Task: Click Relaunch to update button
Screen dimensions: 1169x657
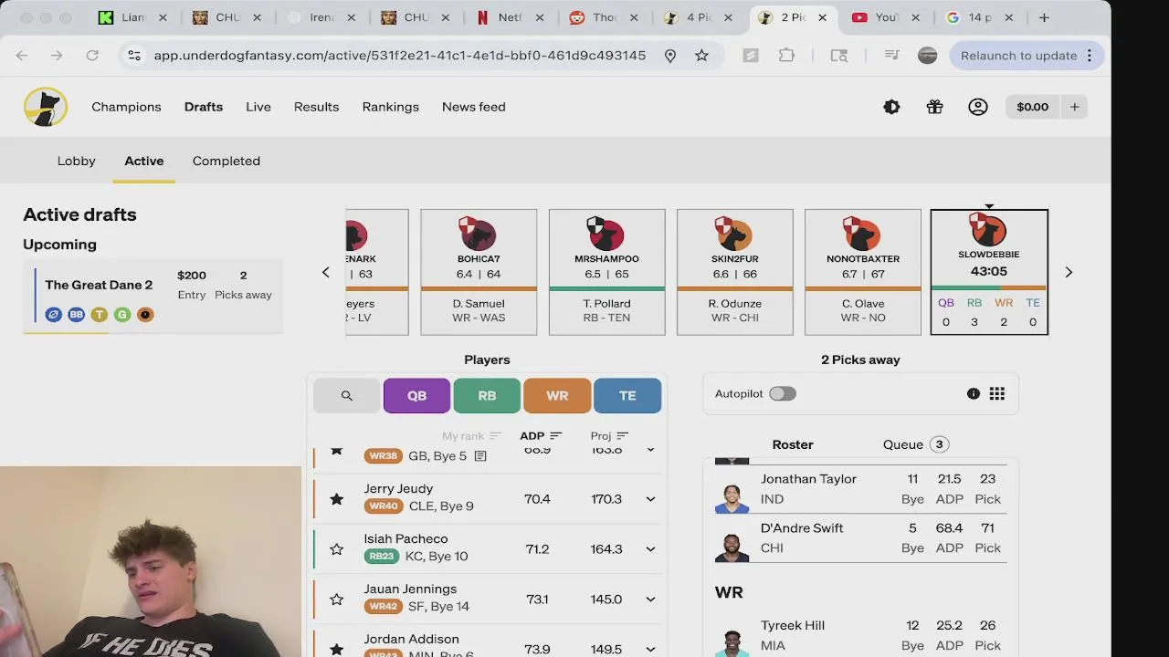Action: (x=1027, y=56)
